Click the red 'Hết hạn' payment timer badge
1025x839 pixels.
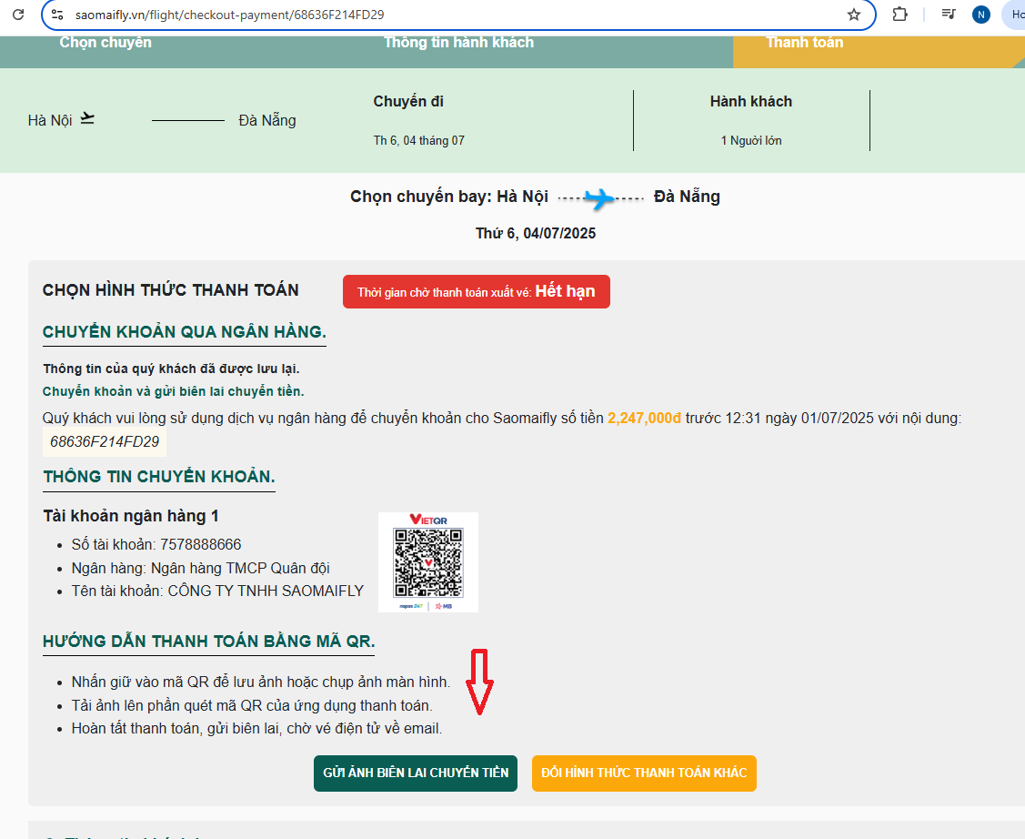(477, 292)
